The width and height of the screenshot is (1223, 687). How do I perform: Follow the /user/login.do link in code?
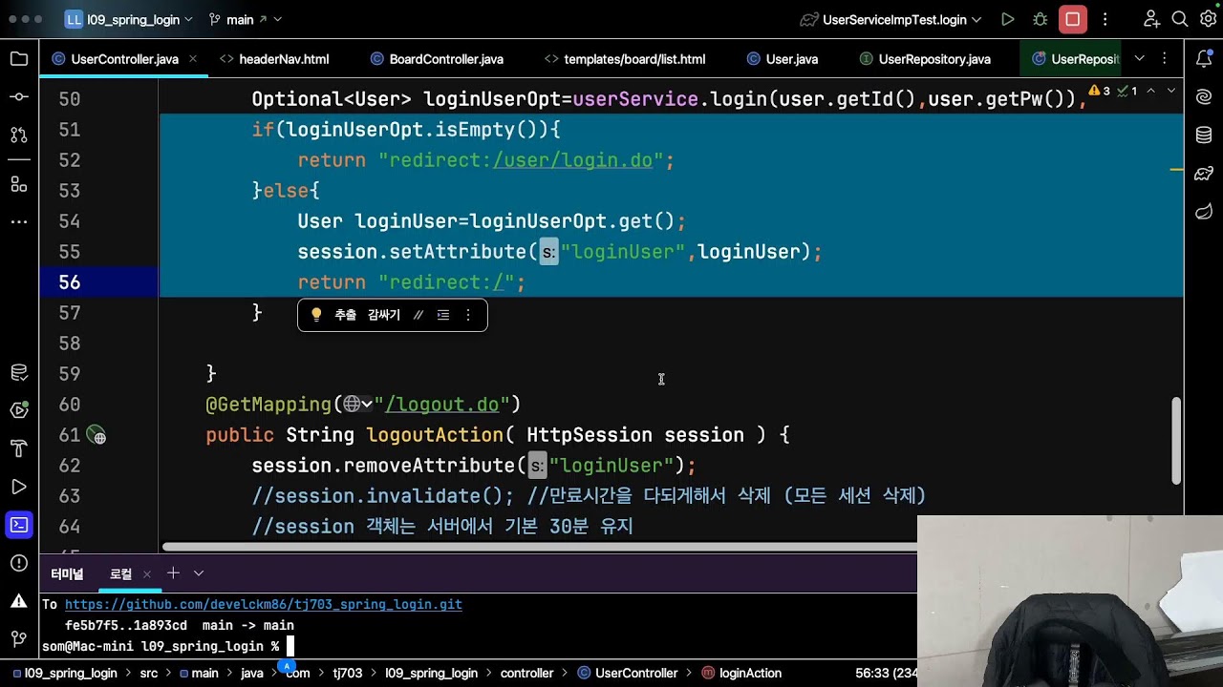[x=572, y=160]
